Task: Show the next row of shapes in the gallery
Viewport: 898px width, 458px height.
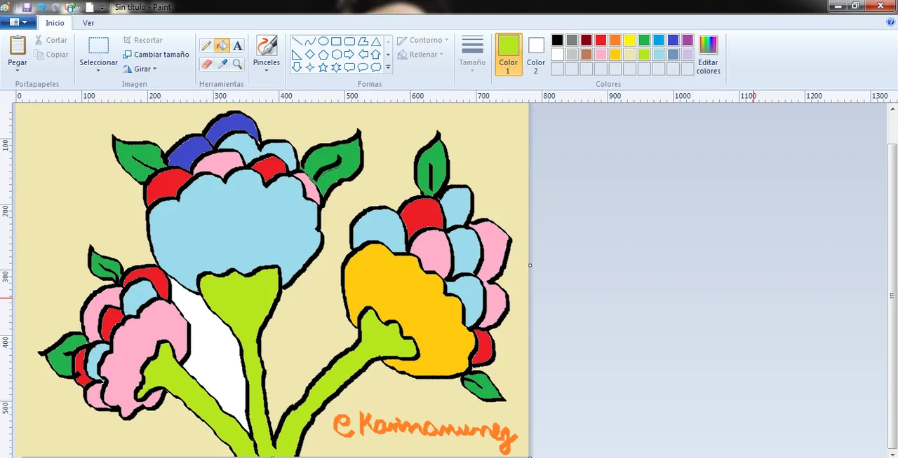Action: [389, 55]
